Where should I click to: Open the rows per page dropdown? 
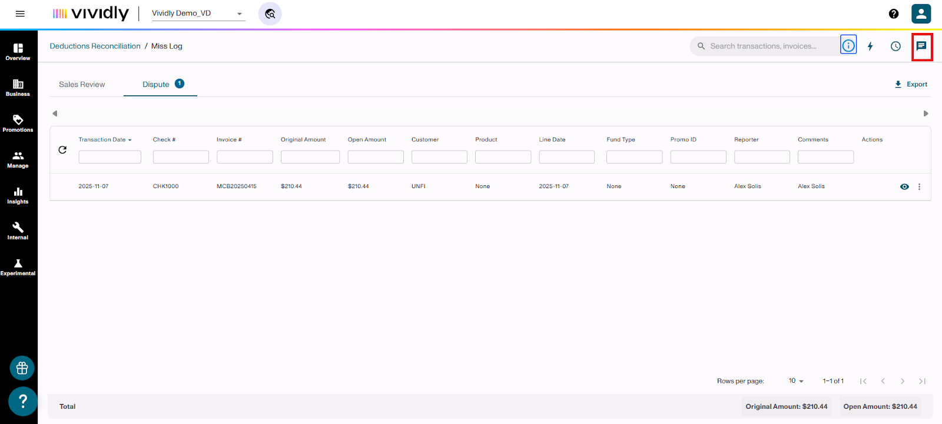[x=796, y=381]
